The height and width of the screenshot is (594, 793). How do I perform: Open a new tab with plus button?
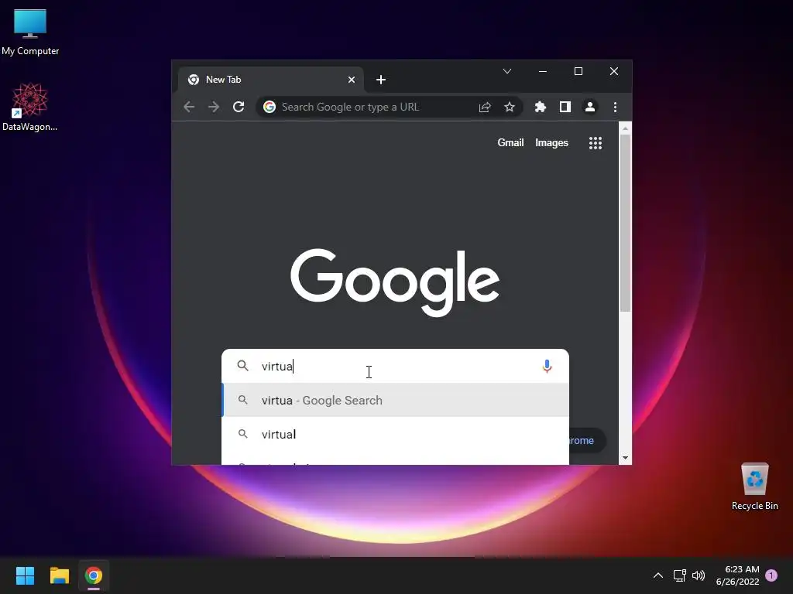pos(381,80)
